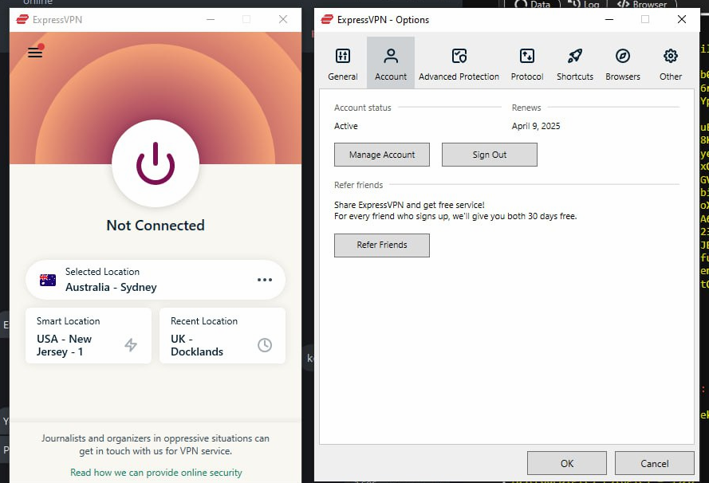Click the Refer Friends button

pyautogui.click(x=382, y=245)
